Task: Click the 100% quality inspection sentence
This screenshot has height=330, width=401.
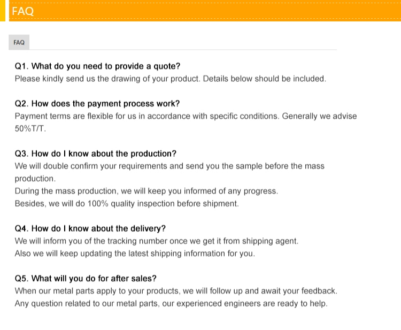Action: point(127,203)
